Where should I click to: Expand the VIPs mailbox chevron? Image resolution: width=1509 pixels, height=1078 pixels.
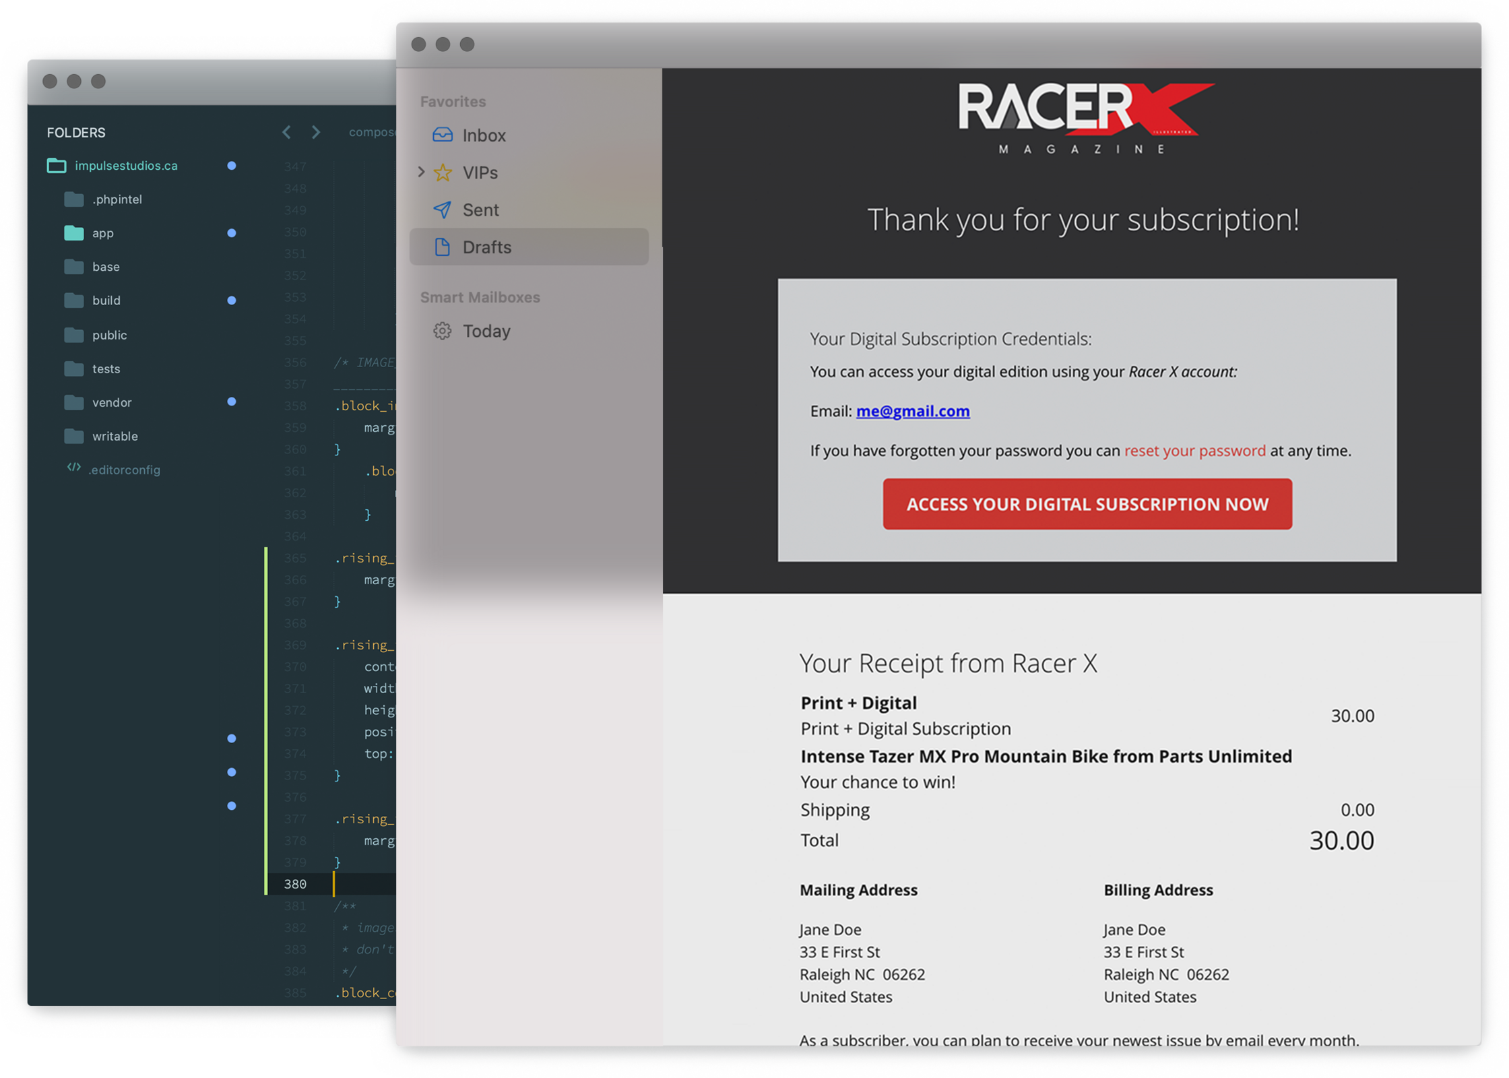421,172
